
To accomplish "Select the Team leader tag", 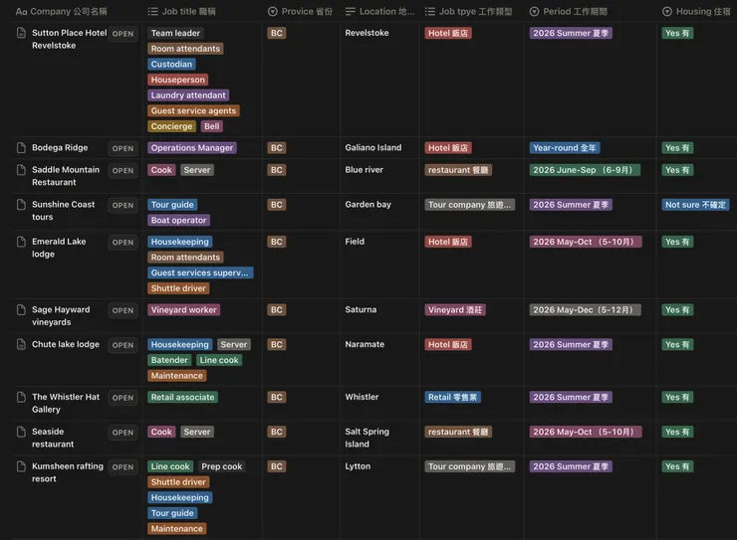I will 175,33.
